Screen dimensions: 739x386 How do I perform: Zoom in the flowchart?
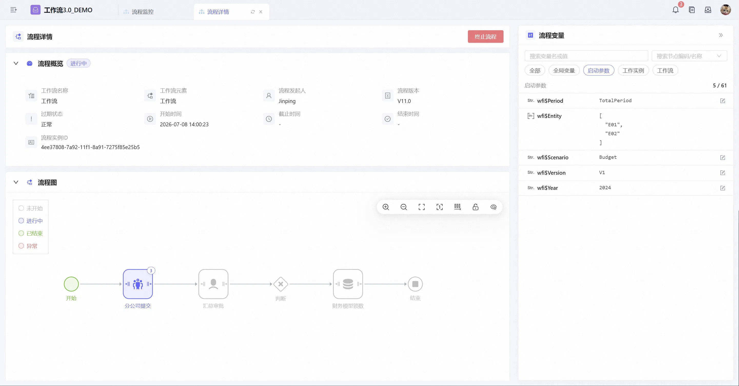click(x=386, y=207)
